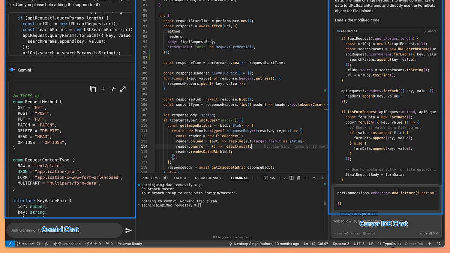Insert Gemini code as new file via plus icon
Viewport: 450px width, 253px height.
pyautogui.click(x=103, y=89)
